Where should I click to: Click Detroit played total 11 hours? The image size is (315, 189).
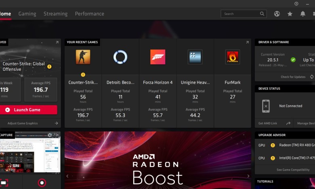[120, 97]
